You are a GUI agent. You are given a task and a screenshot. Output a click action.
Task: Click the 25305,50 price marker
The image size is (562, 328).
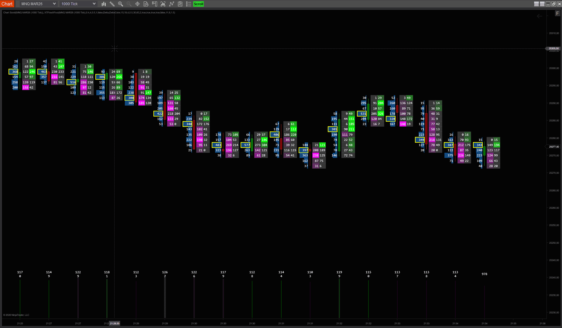[553, 48]
